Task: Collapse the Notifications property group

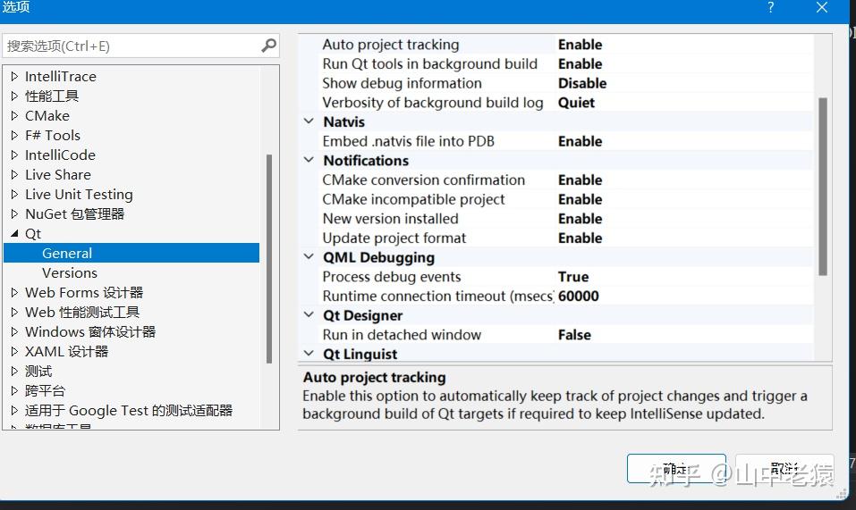Action: (309, 160)
